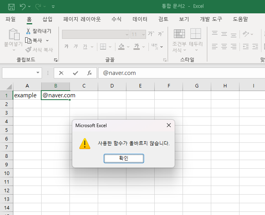
Task: Open the 도움말 tab
Action: [240, 19]
